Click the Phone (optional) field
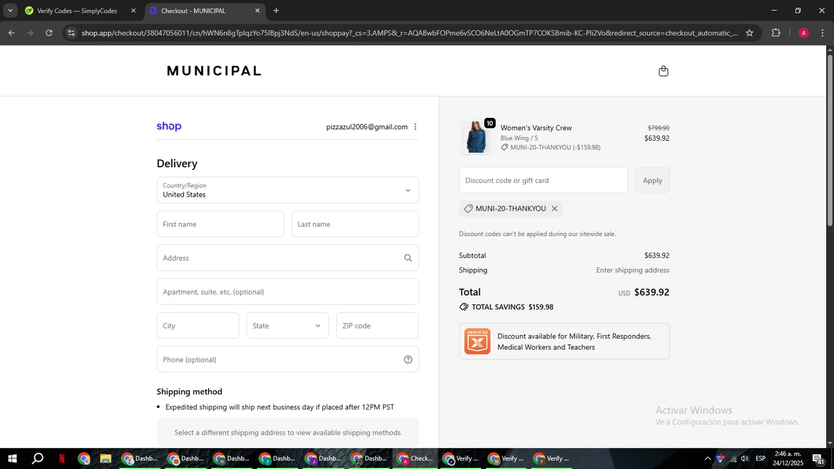 (x=287, y=360)
